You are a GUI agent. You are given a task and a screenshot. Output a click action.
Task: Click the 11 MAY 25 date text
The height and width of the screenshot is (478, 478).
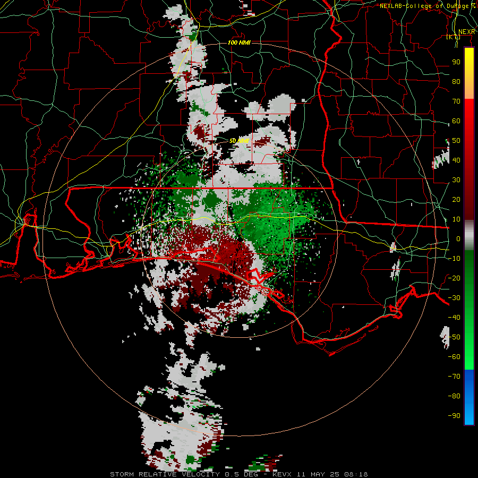tap(319, 474)
